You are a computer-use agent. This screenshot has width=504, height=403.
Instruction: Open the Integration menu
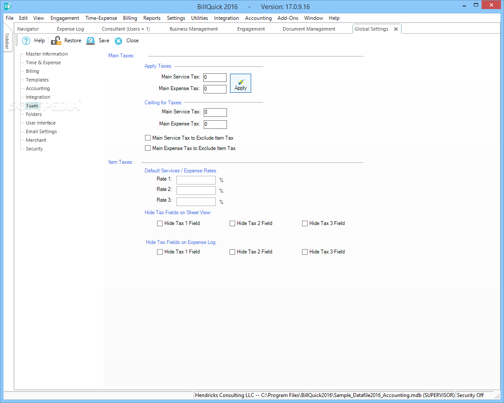[227, 18]
